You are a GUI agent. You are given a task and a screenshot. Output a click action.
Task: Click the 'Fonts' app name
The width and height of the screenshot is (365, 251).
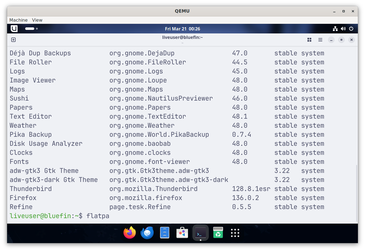pos(19,162)
